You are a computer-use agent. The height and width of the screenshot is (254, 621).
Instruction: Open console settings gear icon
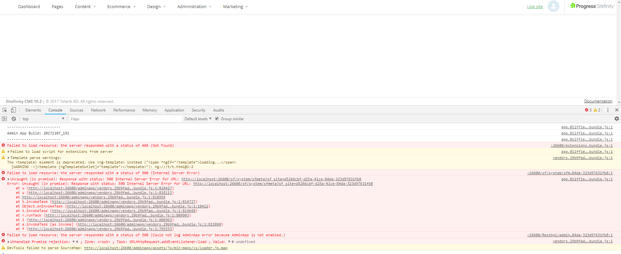point(617,119)
